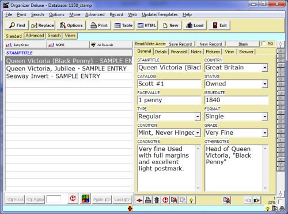This screenshot has height=214, width=288.
Task: Click into the CATALOG field
Action: click(x=169, y=84)
